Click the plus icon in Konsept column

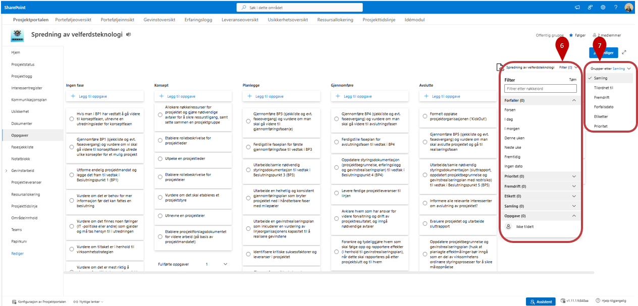pos(162,96)
